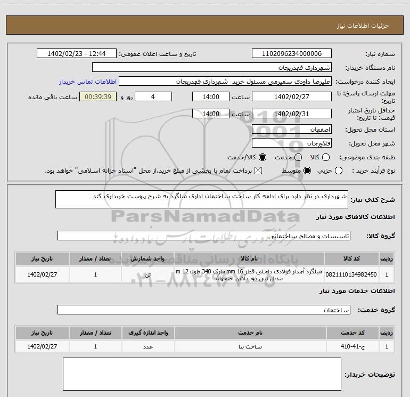Click the request creator name field
Image resolution: width=410 pixels, height=397 pixels.
pos(225,81)
